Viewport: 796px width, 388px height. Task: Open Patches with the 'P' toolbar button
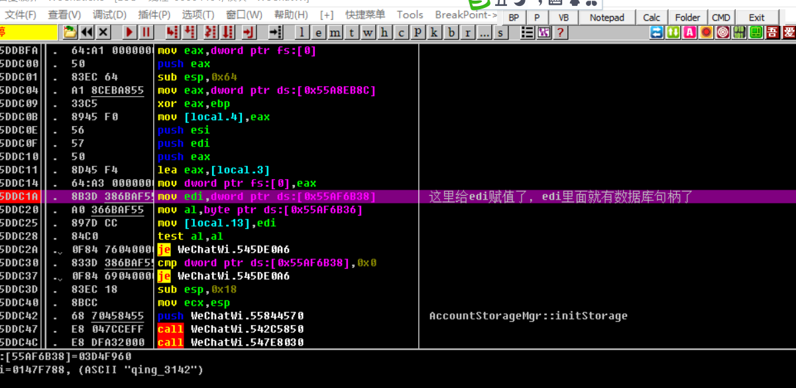pos(418,32)
